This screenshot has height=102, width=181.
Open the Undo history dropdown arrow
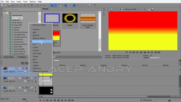click(x=41, y=5)
